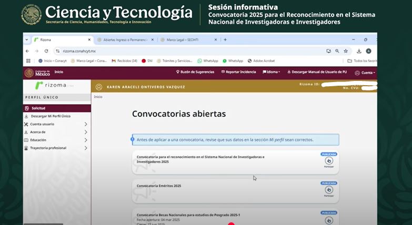This screenshot has width=412, height=225.
Task: Expand the Educación sidebar section
Action: point(86,140)
